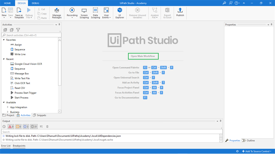Focus the Search activities field
This screenshot has width=275, height=154.
[x=31, y=35]
